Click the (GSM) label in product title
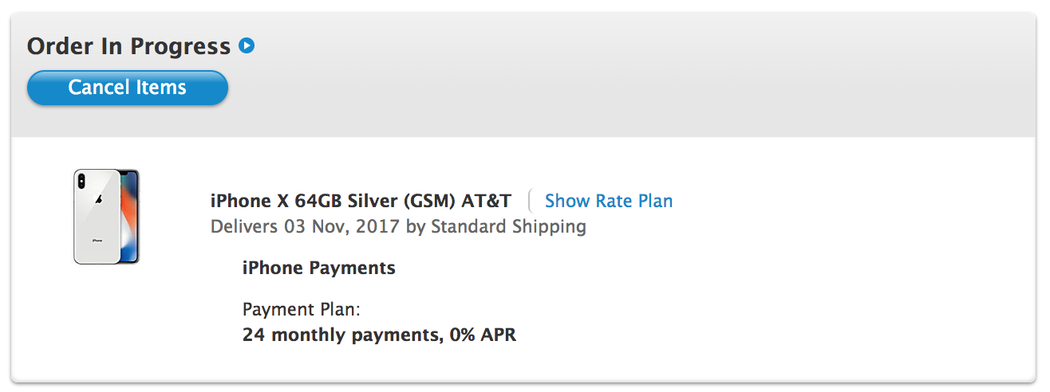 (428, 201)
